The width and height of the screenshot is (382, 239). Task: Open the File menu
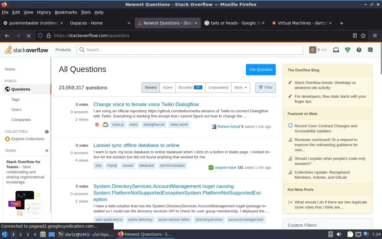5,12
